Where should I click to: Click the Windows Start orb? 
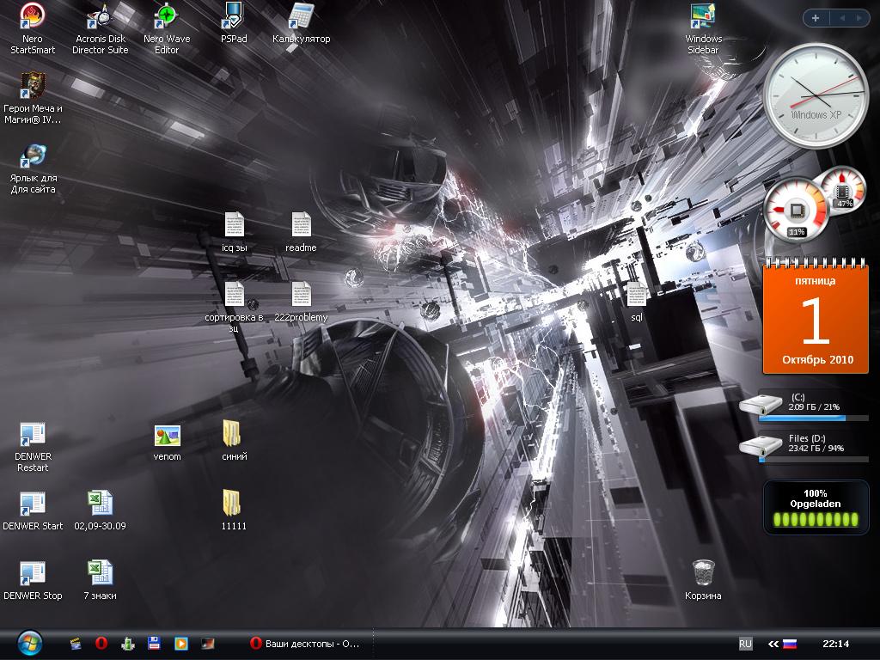click(x=29, y=642)
